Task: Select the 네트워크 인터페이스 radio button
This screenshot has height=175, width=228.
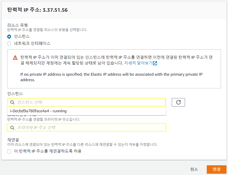Action: (9, 44)
